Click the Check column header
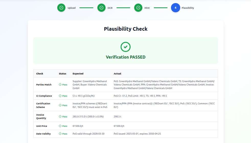This screenshot has height=143, width=251. (x=40, y=74)
